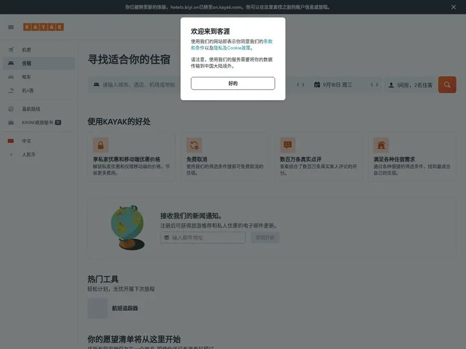Open 直航路线 direct routes in the sidebar

coord(39,109)
